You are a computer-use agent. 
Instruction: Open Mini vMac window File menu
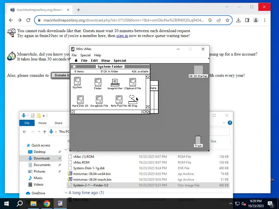74,55
